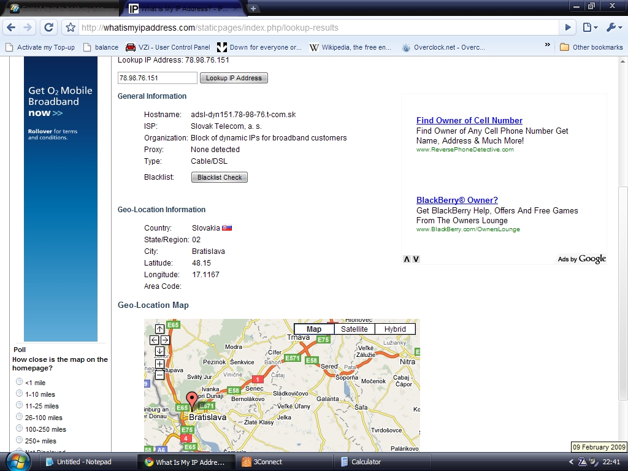628x471 pixels.
Task: Pan the map down
Action: point(159,351)
